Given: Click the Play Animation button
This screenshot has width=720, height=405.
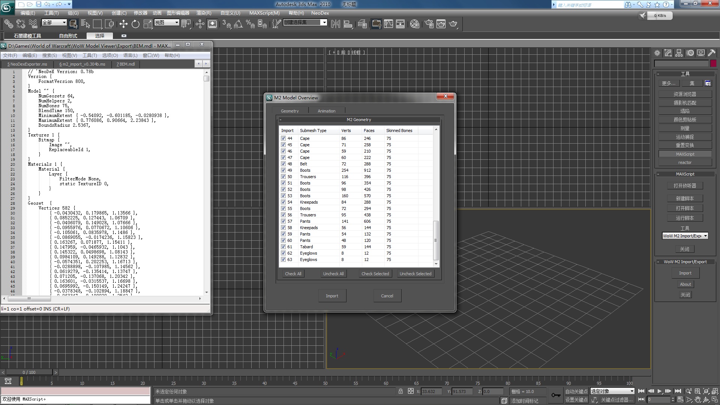Looking at the screenshot, I should [660, 391].
